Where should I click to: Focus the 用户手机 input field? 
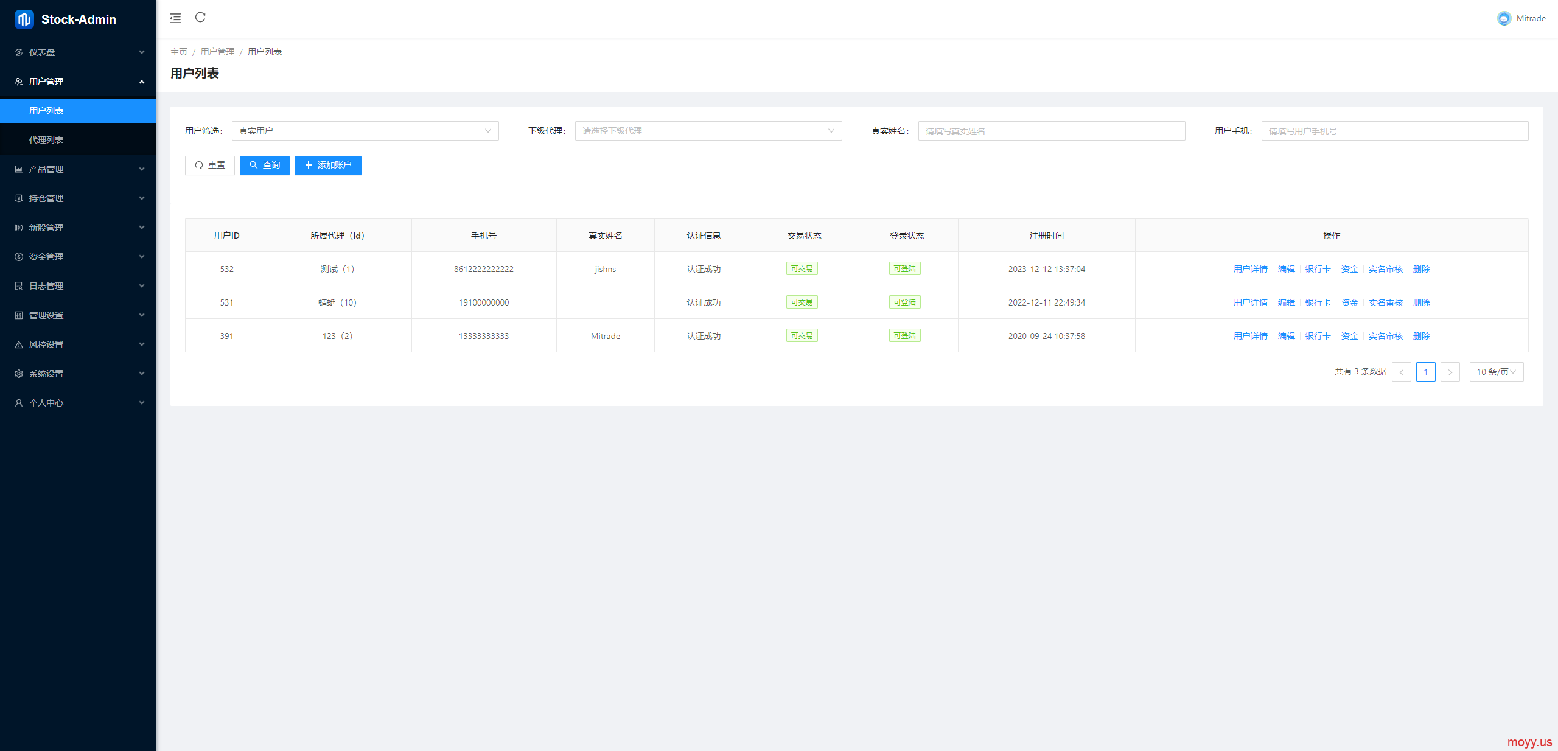point(1395,131)
